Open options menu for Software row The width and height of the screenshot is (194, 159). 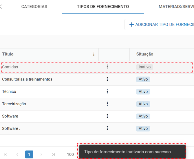click(107, 116)
